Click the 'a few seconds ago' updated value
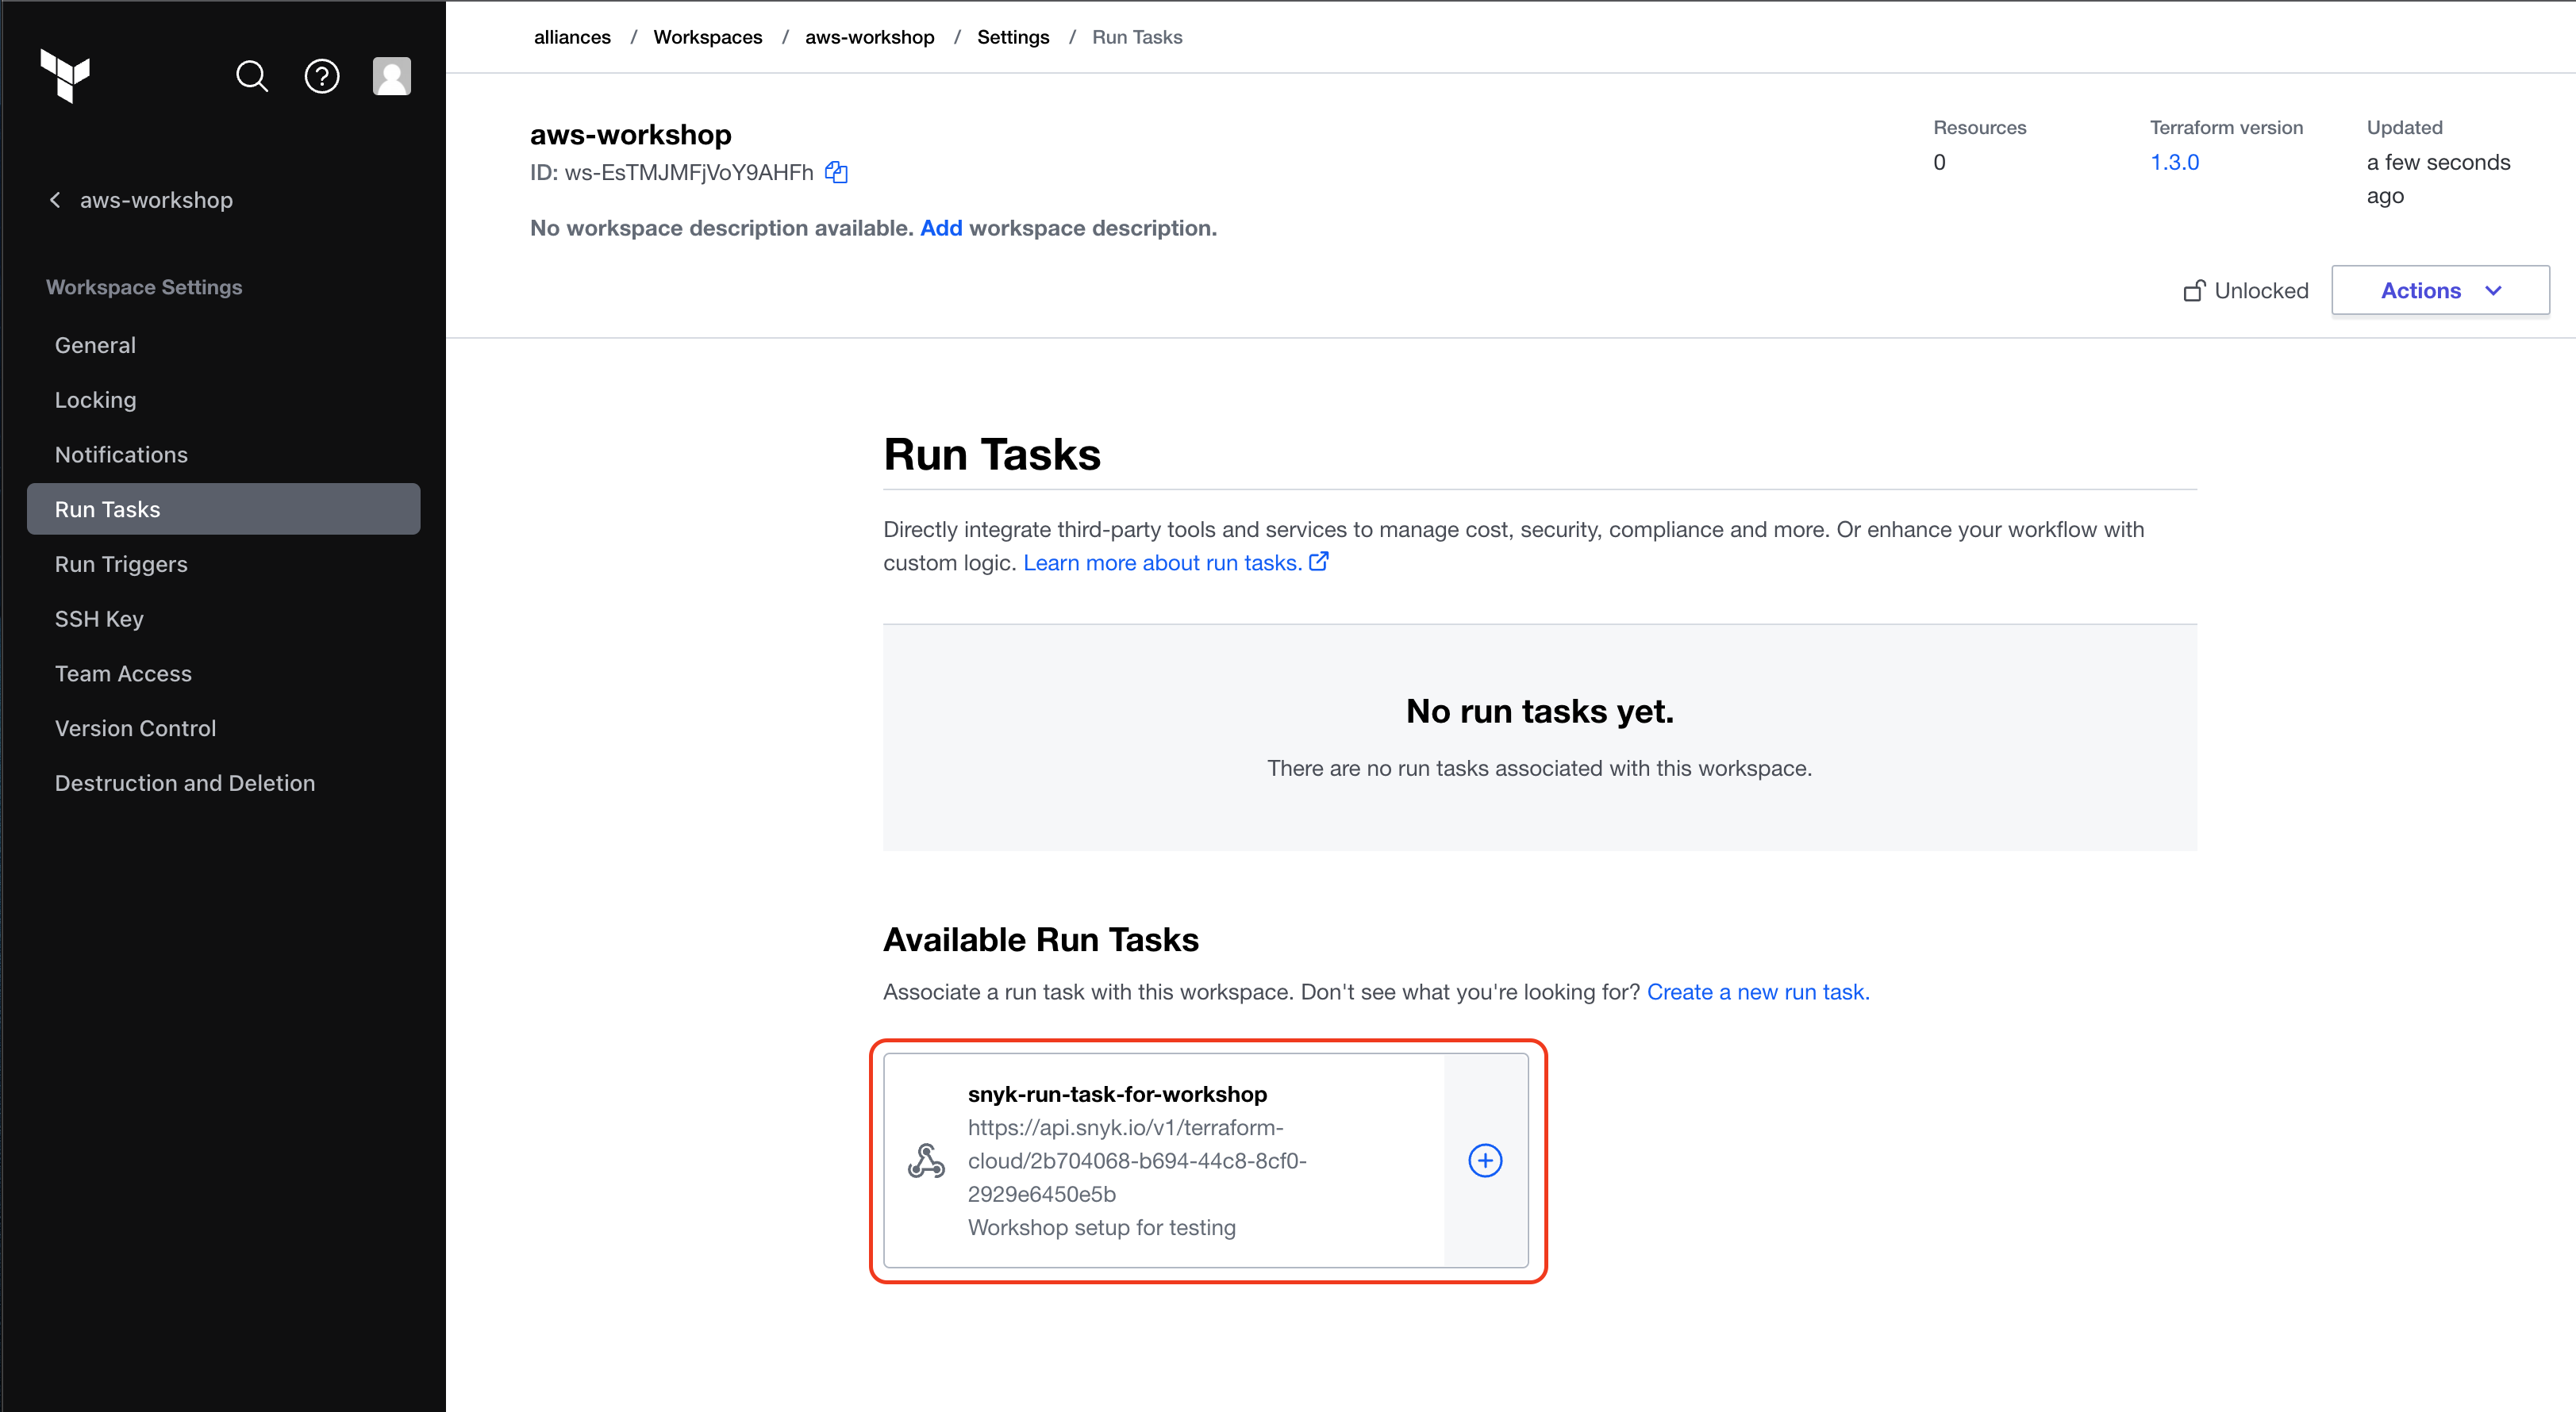The width and height of the screenshot is (2576, 1412). (x=2438, y=178)
